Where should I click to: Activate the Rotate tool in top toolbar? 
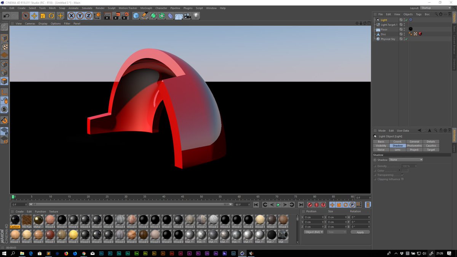pyautogui.click(x=51, y=16)
